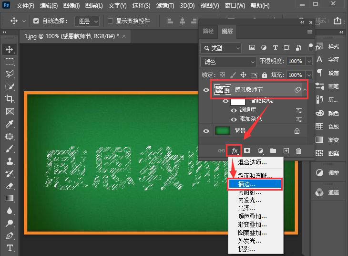Create a new layer
The width and height of the screenshot is (348, 256).
[x=287, y=151]
